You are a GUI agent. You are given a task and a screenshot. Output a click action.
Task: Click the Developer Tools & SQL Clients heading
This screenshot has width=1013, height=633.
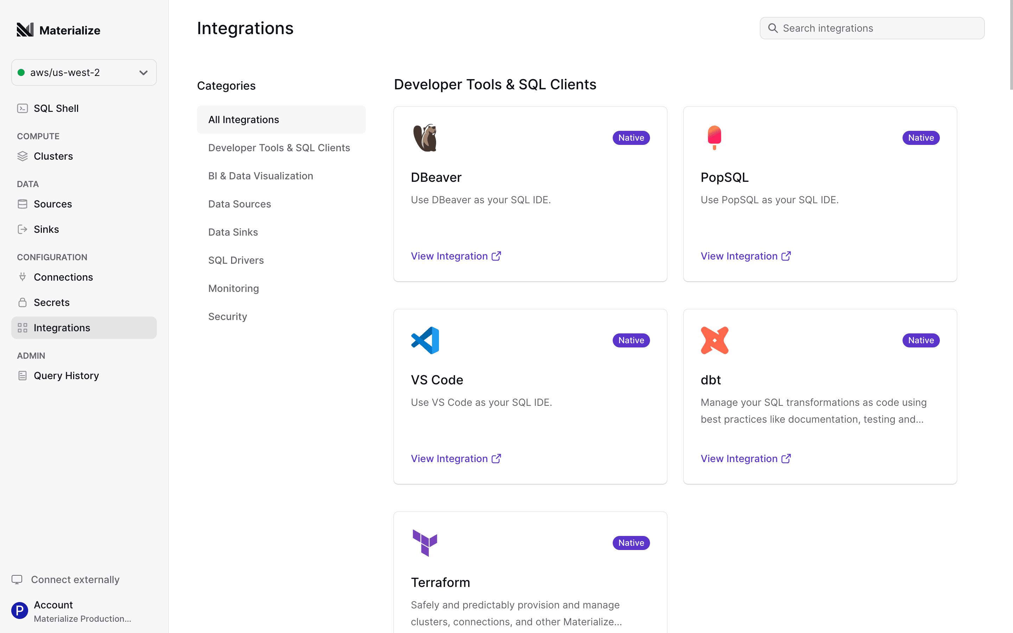[495, 84]
